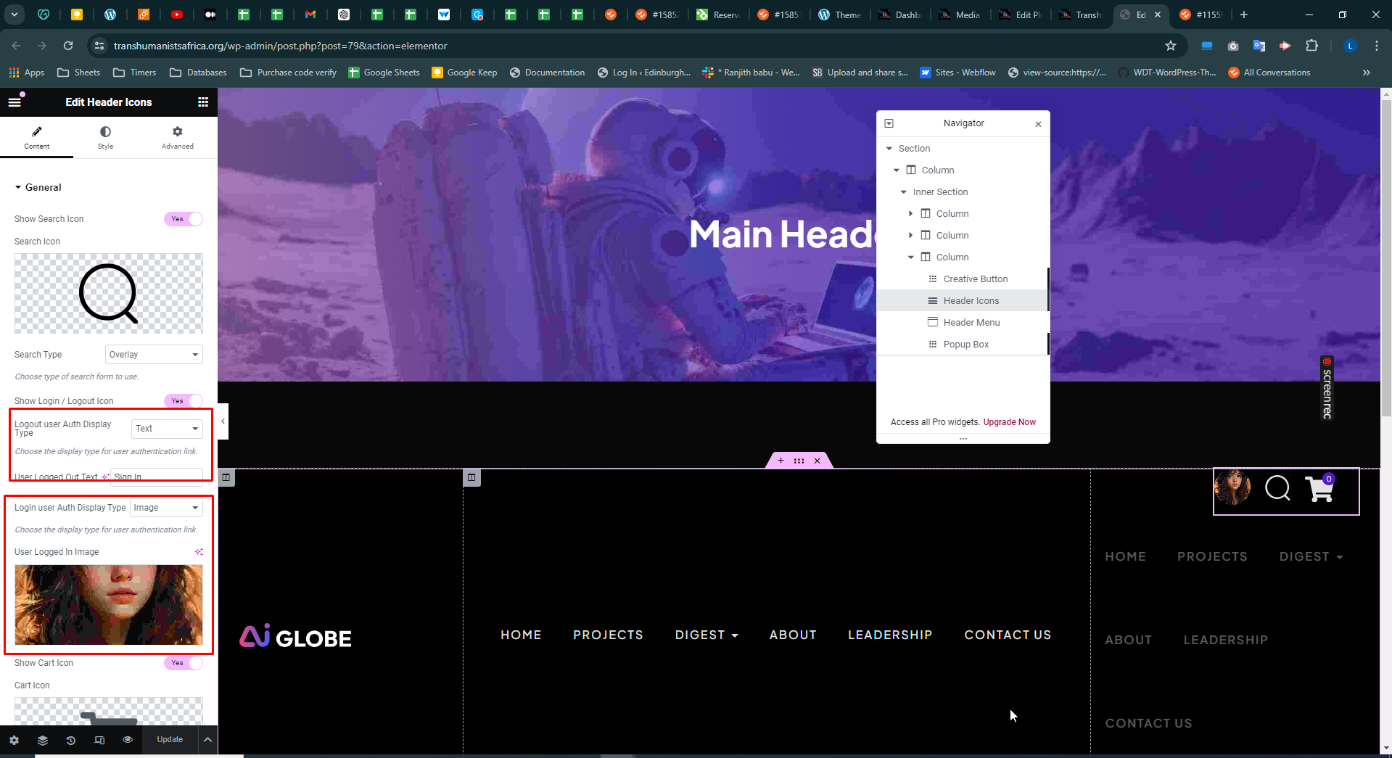Open a new browser tab
1392x758 pixels.
[x=1243, y=15]
